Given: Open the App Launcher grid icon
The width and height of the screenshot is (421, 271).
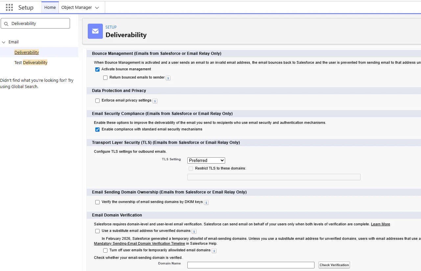Looking at the screenshot, I should (10, 7).
